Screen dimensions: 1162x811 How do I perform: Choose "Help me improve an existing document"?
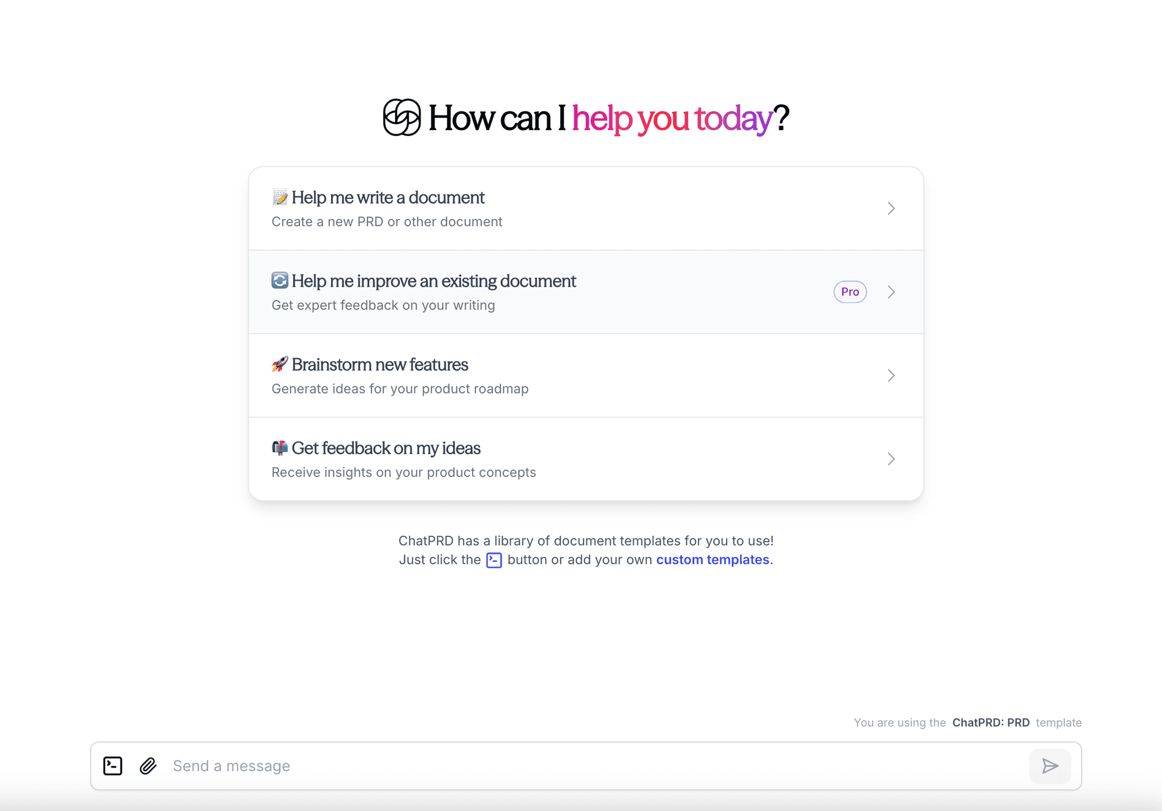[433, 281]
